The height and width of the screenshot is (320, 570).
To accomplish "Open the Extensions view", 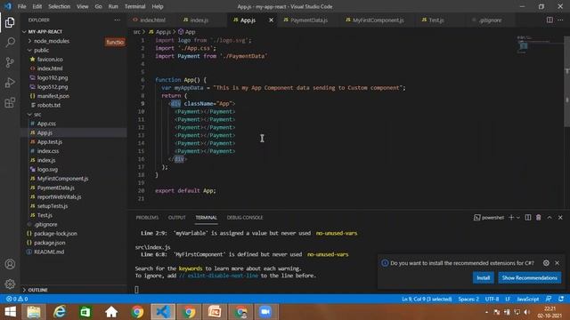I will pos(10,103).
